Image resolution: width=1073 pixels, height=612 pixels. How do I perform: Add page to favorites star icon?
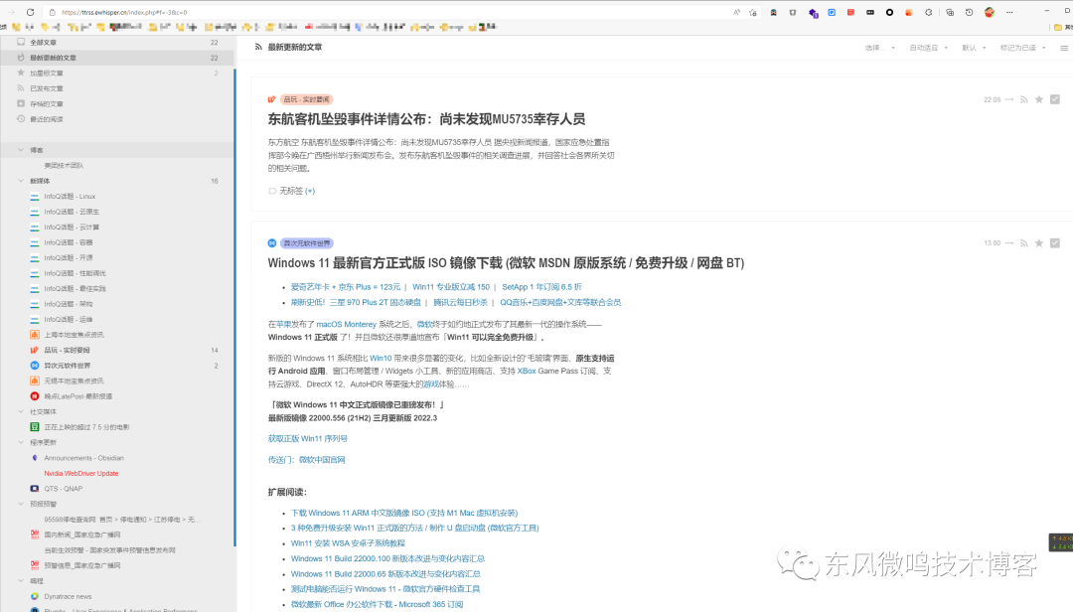tap(753, 12)
